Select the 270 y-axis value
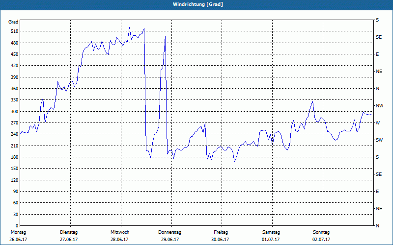The height and width of the screenshot is (245, 393). pos(15,123)
